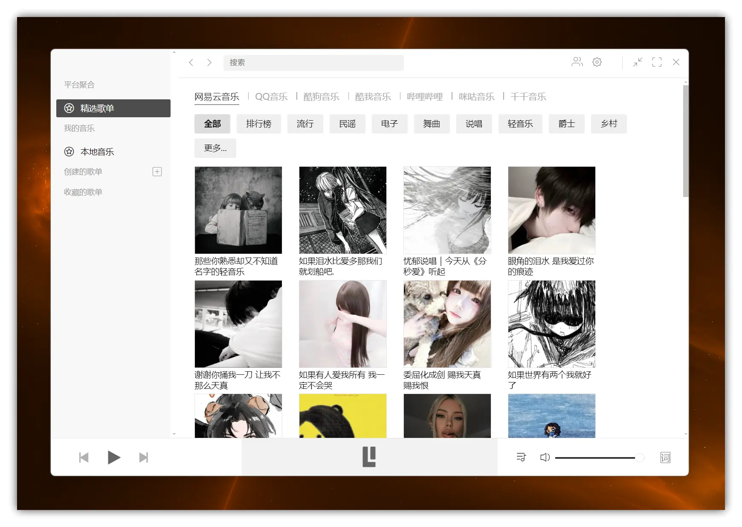This screenshot has height=527, width=742.
Task: Toggle the lyrics 词 icon
Action: click(665, 458)
